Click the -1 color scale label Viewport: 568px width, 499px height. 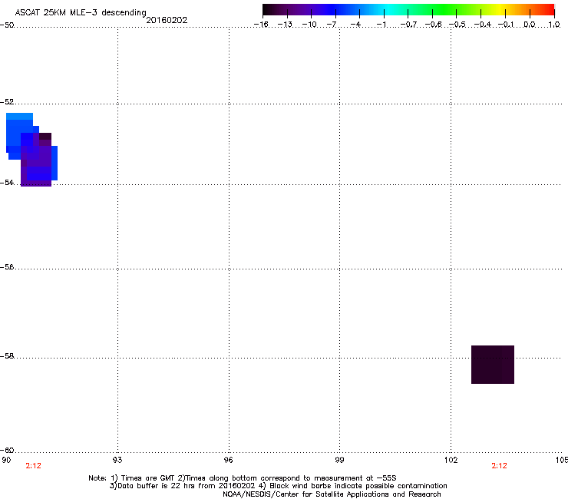click(381, 25)
